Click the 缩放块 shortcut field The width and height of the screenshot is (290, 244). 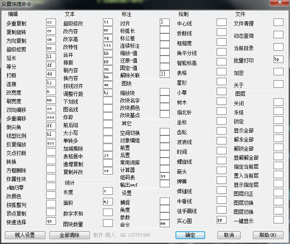pos(165,92)
